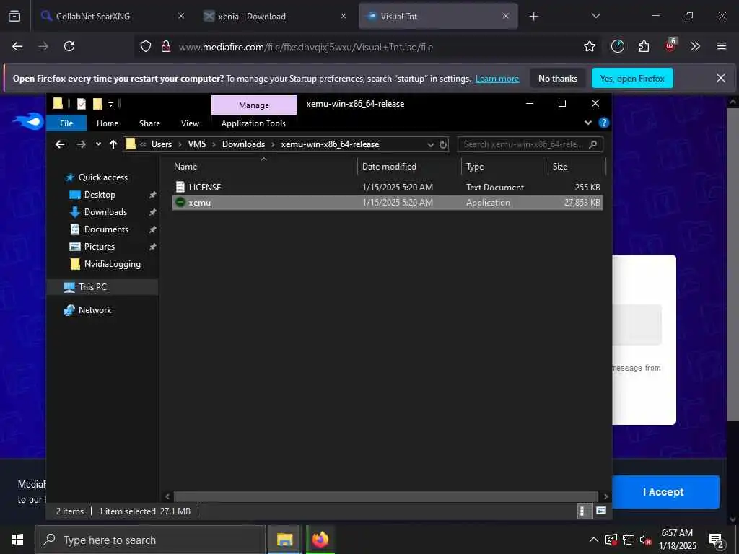Switch to large icons view layout
Viewport: 739px width, 554px height.
point(601,511)
